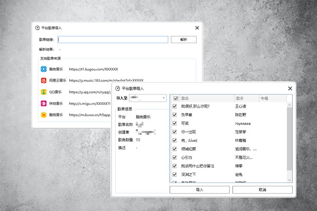The image size is (317, 211).
Task: Click the song title 心引力
Action: [x=187, y=158]
